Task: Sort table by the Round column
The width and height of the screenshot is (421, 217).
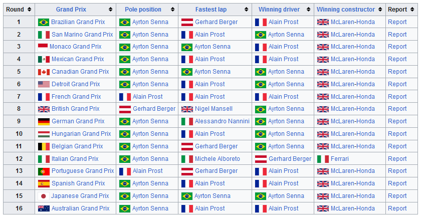Action: point(30,10)
